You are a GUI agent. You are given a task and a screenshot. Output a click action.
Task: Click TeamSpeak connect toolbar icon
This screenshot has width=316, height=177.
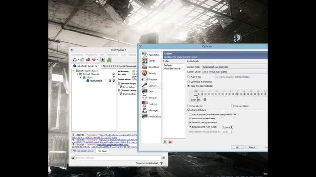click(75, 59)
